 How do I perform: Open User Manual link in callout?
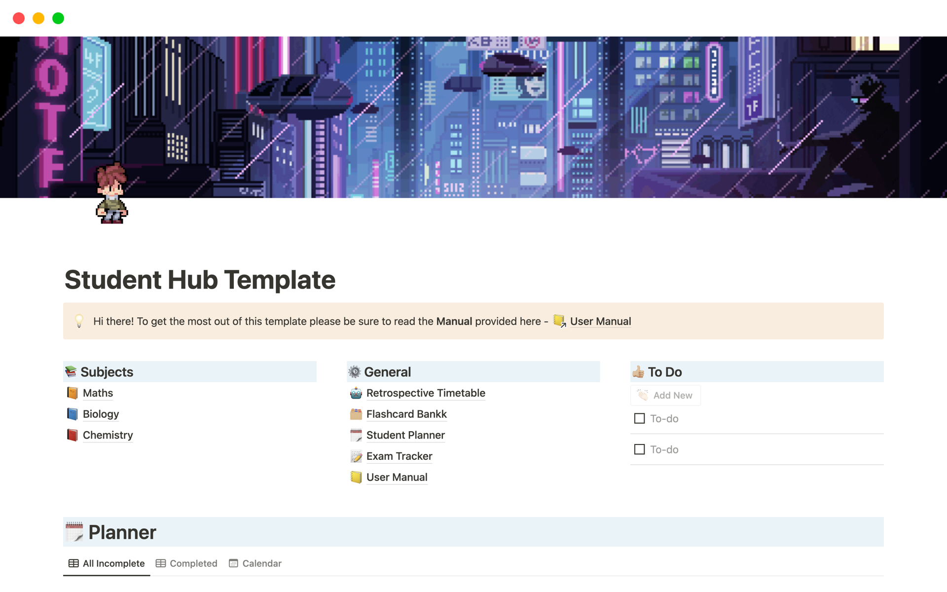point(600,321)
